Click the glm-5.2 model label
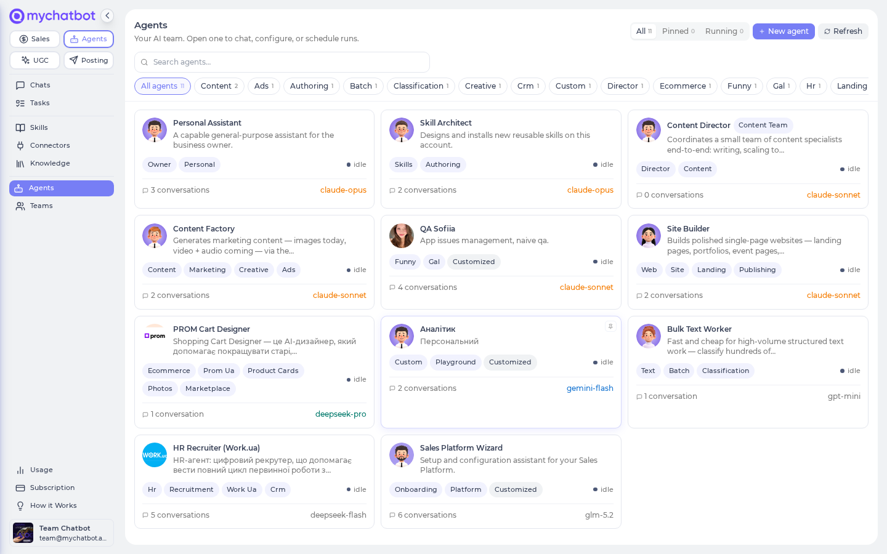Screen dimensions: 887x554 click(599, 515)
